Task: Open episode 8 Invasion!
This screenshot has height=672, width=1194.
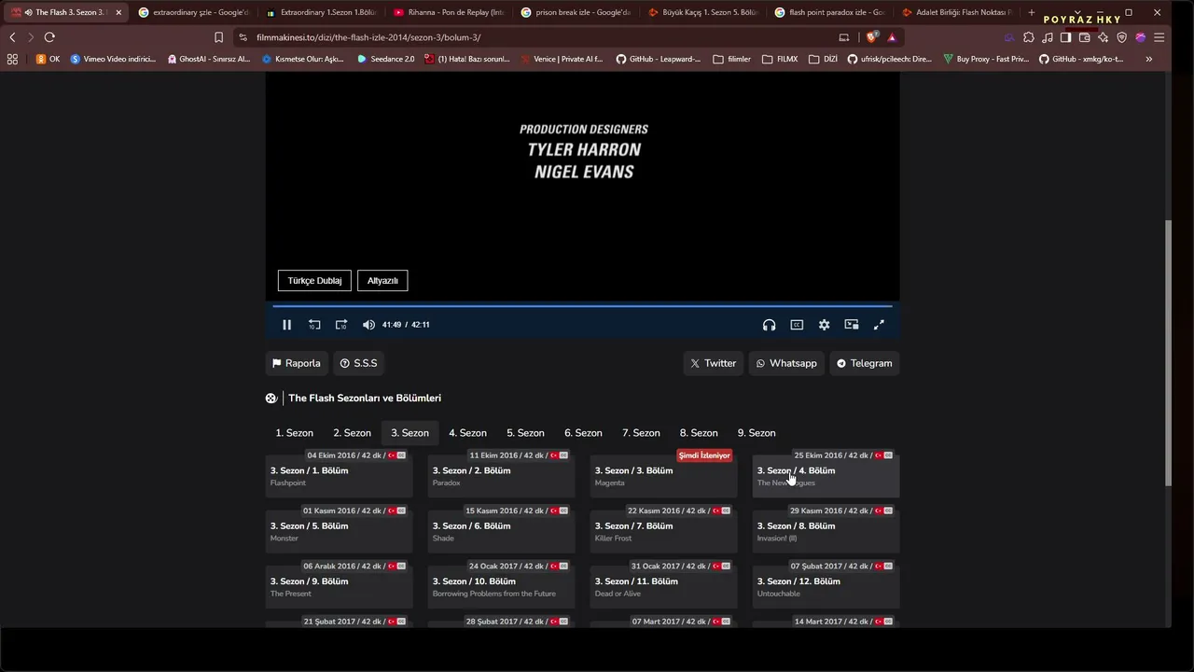Action: 826,531
